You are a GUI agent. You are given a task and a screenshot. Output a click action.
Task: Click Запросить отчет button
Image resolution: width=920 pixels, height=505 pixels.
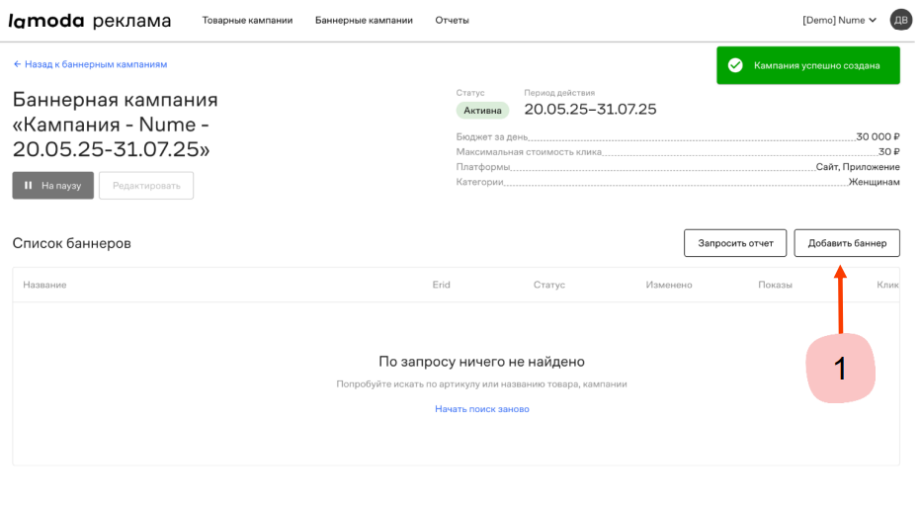click(x=735, y=243)
